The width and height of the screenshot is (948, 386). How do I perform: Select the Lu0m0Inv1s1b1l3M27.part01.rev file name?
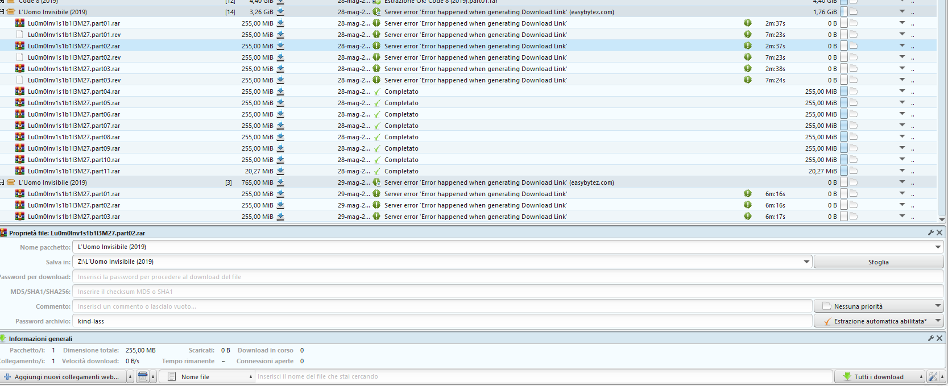click(x=74, y=35)
